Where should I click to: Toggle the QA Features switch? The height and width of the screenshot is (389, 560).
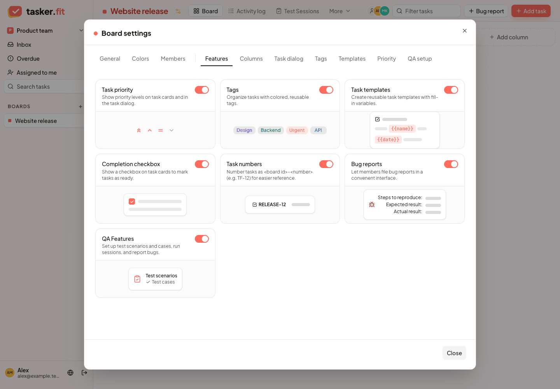[202, 239]
